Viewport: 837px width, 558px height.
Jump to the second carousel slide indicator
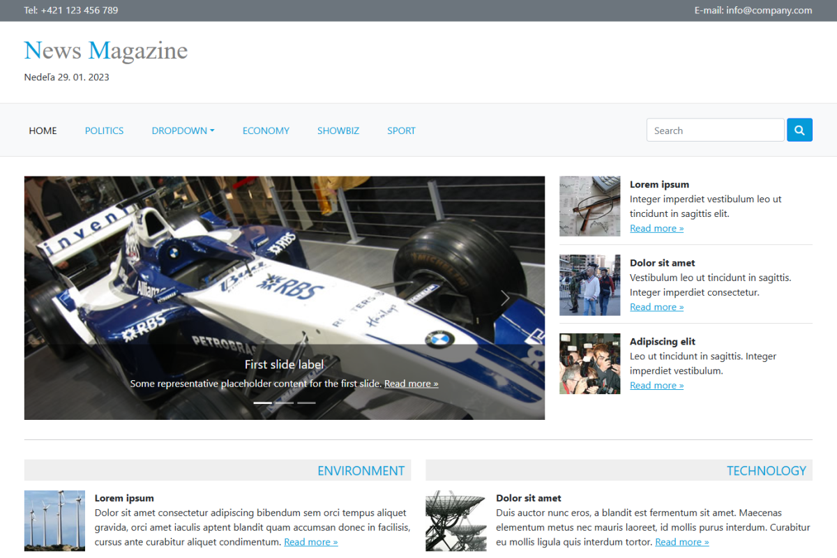285,402
